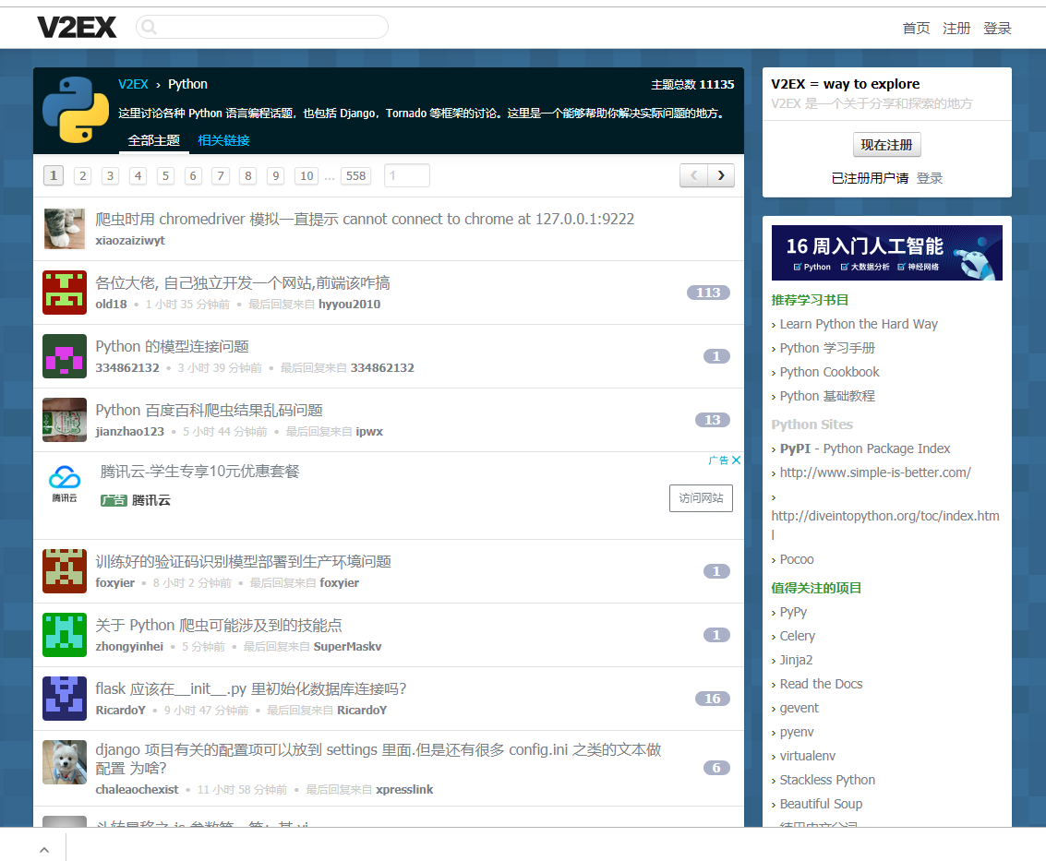Viewport: 1046px width, 861px height.
Task: Click last replier SuperMaskv
Action: click(x=347, y=646)
